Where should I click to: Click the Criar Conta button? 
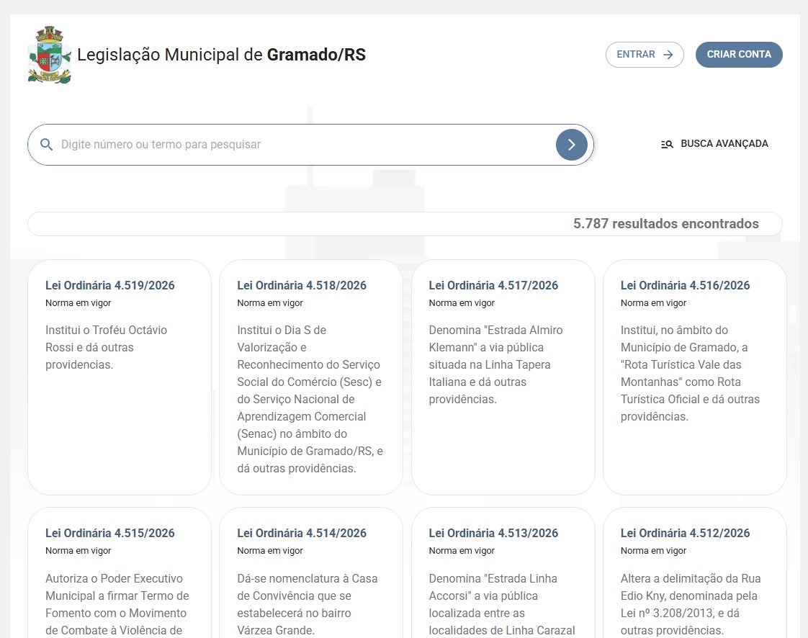tap(738, 55)
